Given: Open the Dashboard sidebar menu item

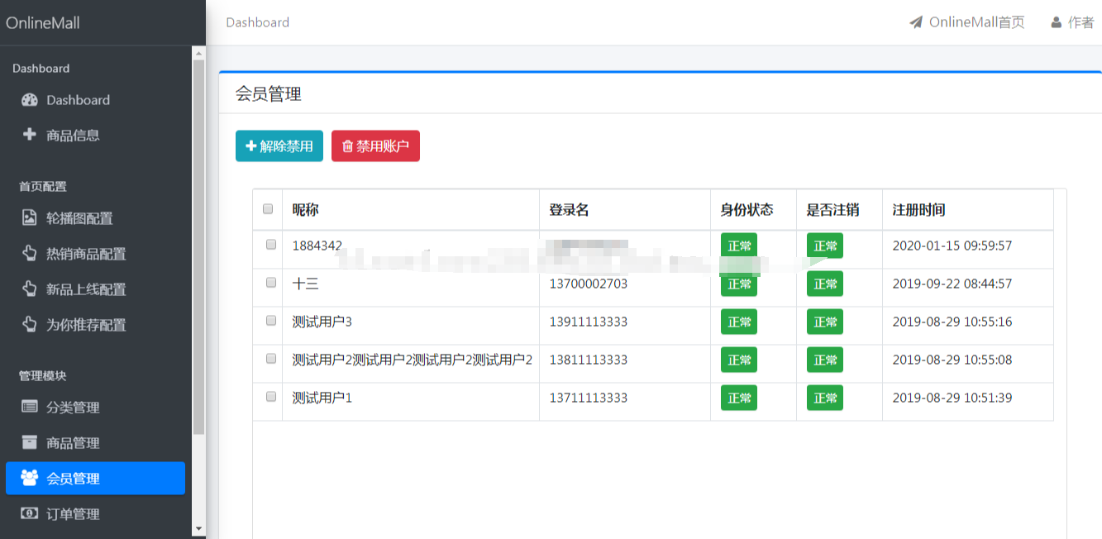Looking at the screenshot, I should pos(95,100).
